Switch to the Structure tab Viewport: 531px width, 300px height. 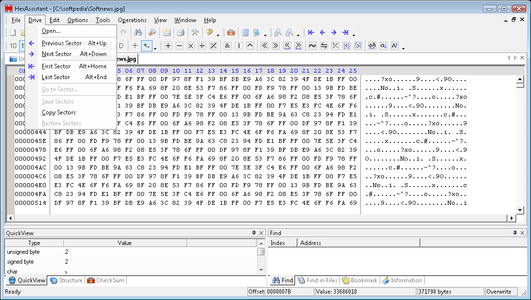66,280
